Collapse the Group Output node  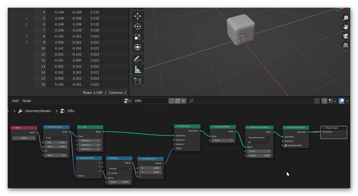(x=323, y=128)
